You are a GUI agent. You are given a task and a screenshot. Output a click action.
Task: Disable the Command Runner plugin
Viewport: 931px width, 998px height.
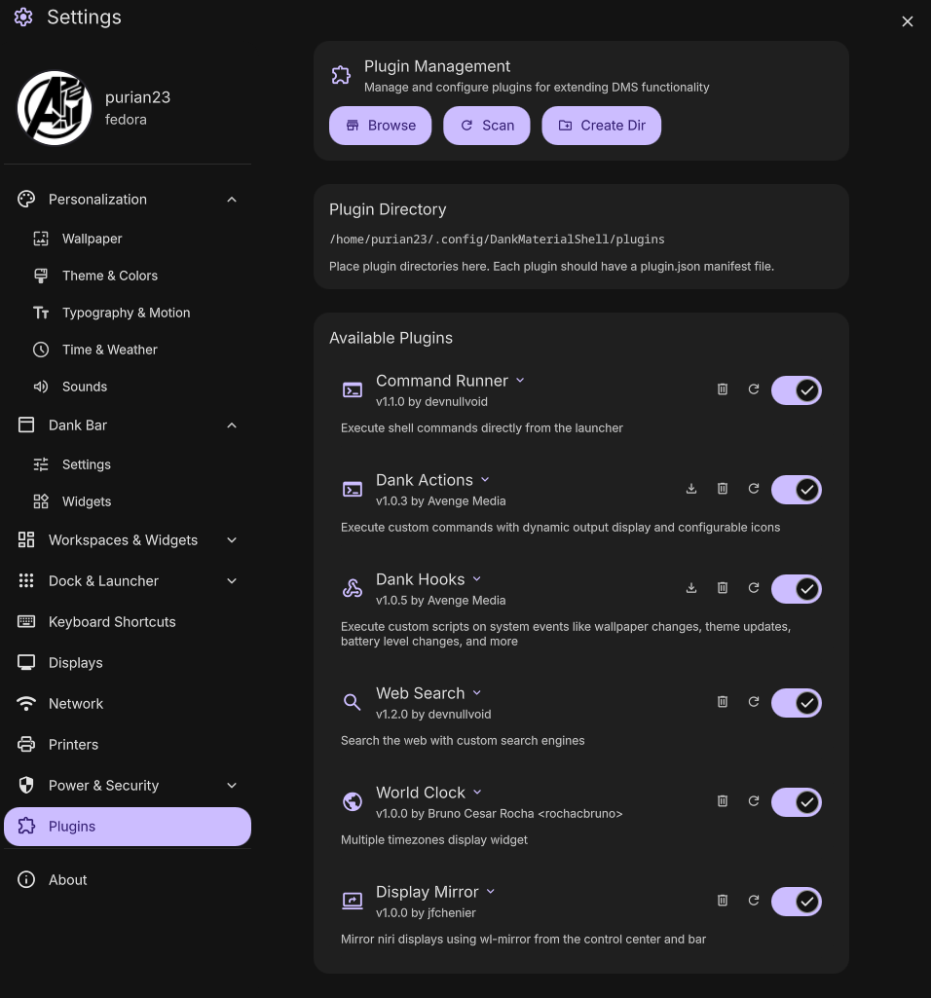(797, 389)
